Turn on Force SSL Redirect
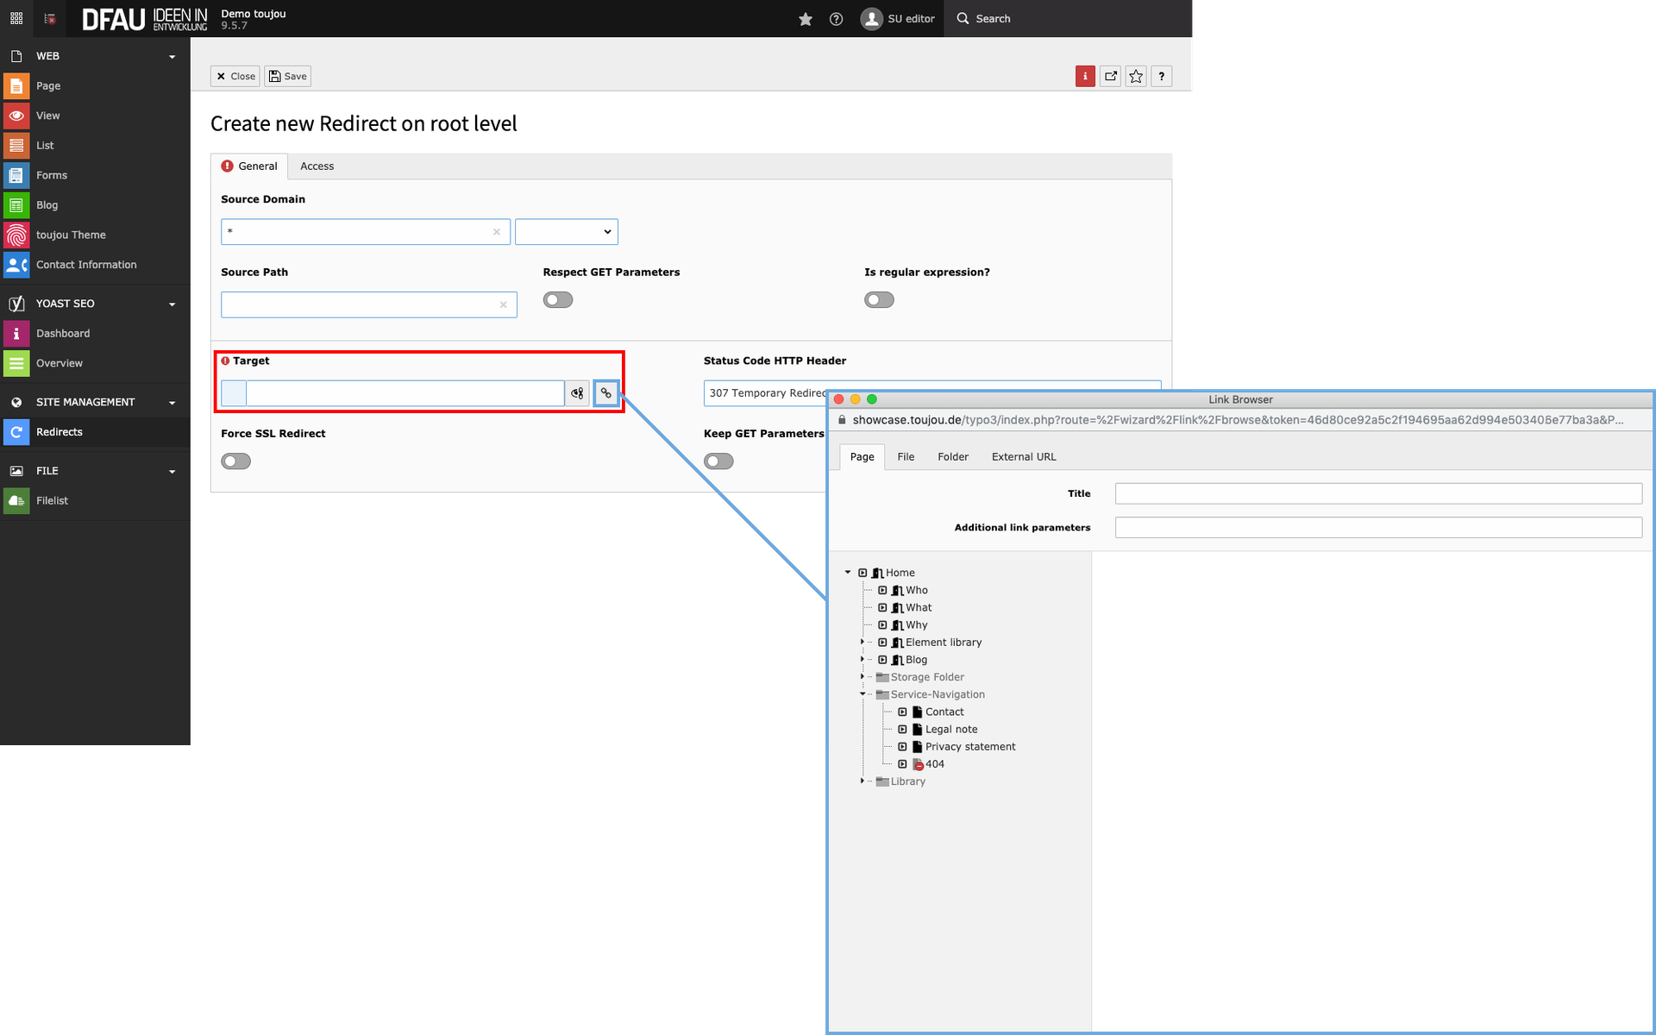This screenshot has width=1656, height=1035. (235, 461)
